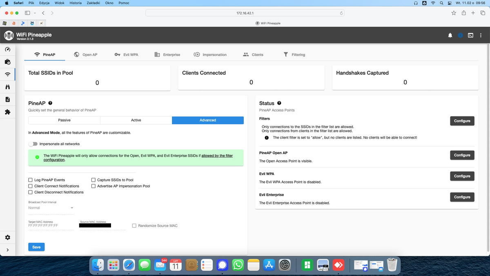Enable Client Connect Notifications checkbox

[31, 186]
